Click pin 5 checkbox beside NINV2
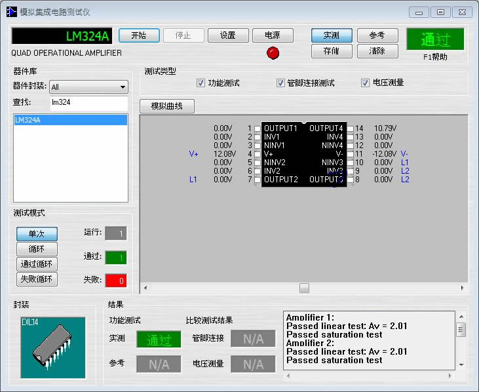 pyautogui.click(x=258, y=163)
